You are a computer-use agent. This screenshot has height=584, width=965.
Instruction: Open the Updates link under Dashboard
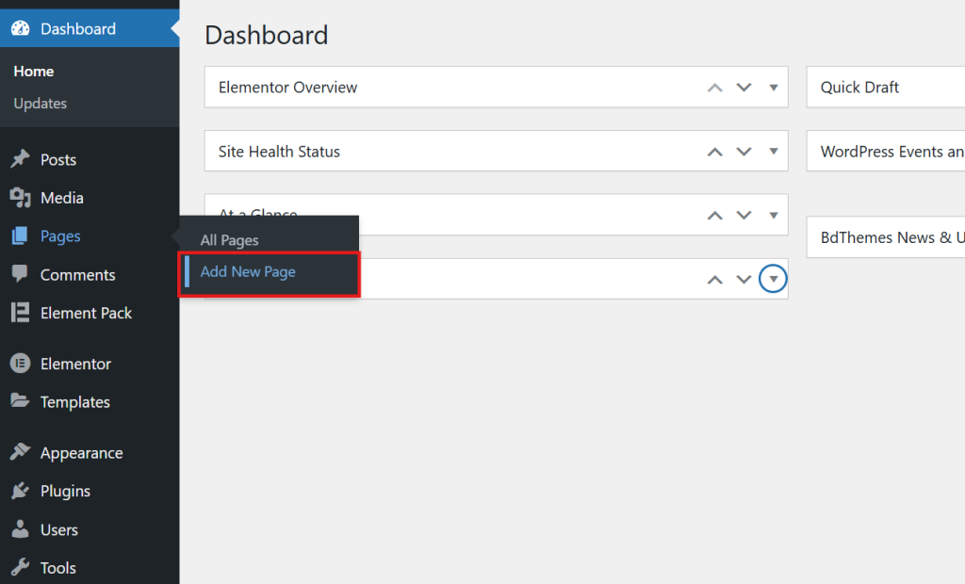(x=40, y=104)
